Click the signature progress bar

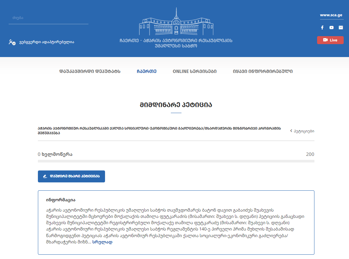click(x=176, y=161)
